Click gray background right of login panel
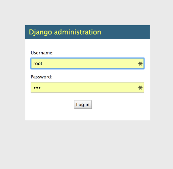Viewport: 173px width, 169px height. tap(161, 73)
